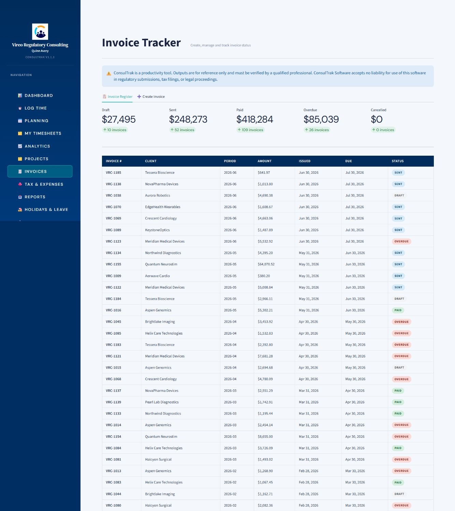Click client Aurora Robotics
455x511 pixels.
pos(158,196)
